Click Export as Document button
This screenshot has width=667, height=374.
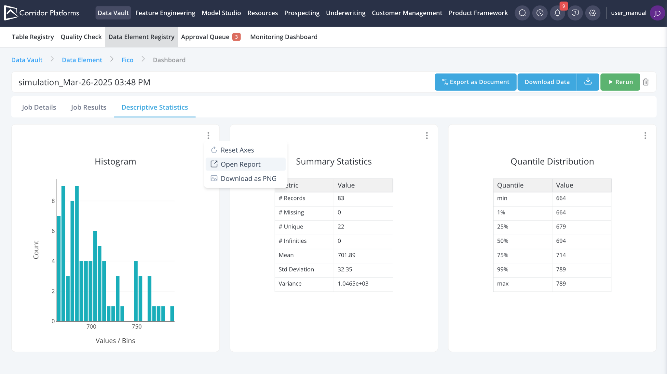(475, 82)
